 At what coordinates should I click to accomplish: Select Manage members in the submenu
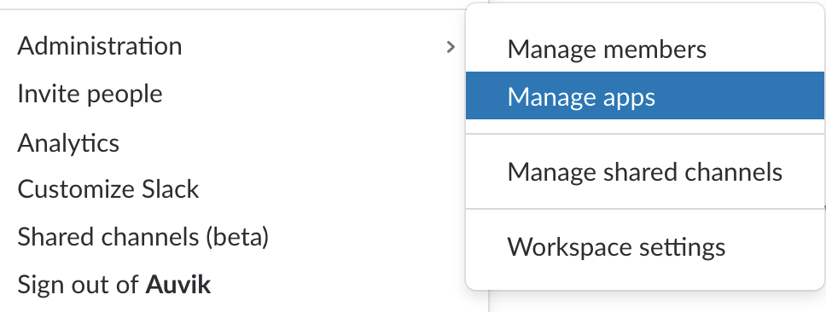click(x=607, y=49)
